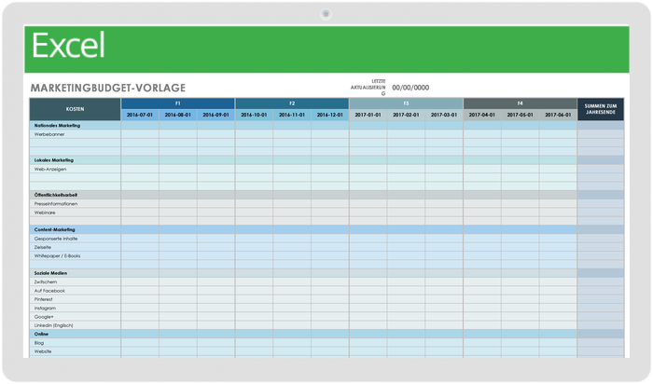
Task: Click the Presseinformationen row label
Action: (56, 204)
